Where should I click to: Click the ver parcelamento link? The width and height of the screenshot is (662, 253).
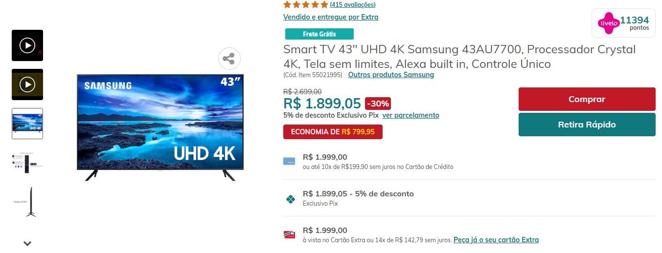point(411,115)
